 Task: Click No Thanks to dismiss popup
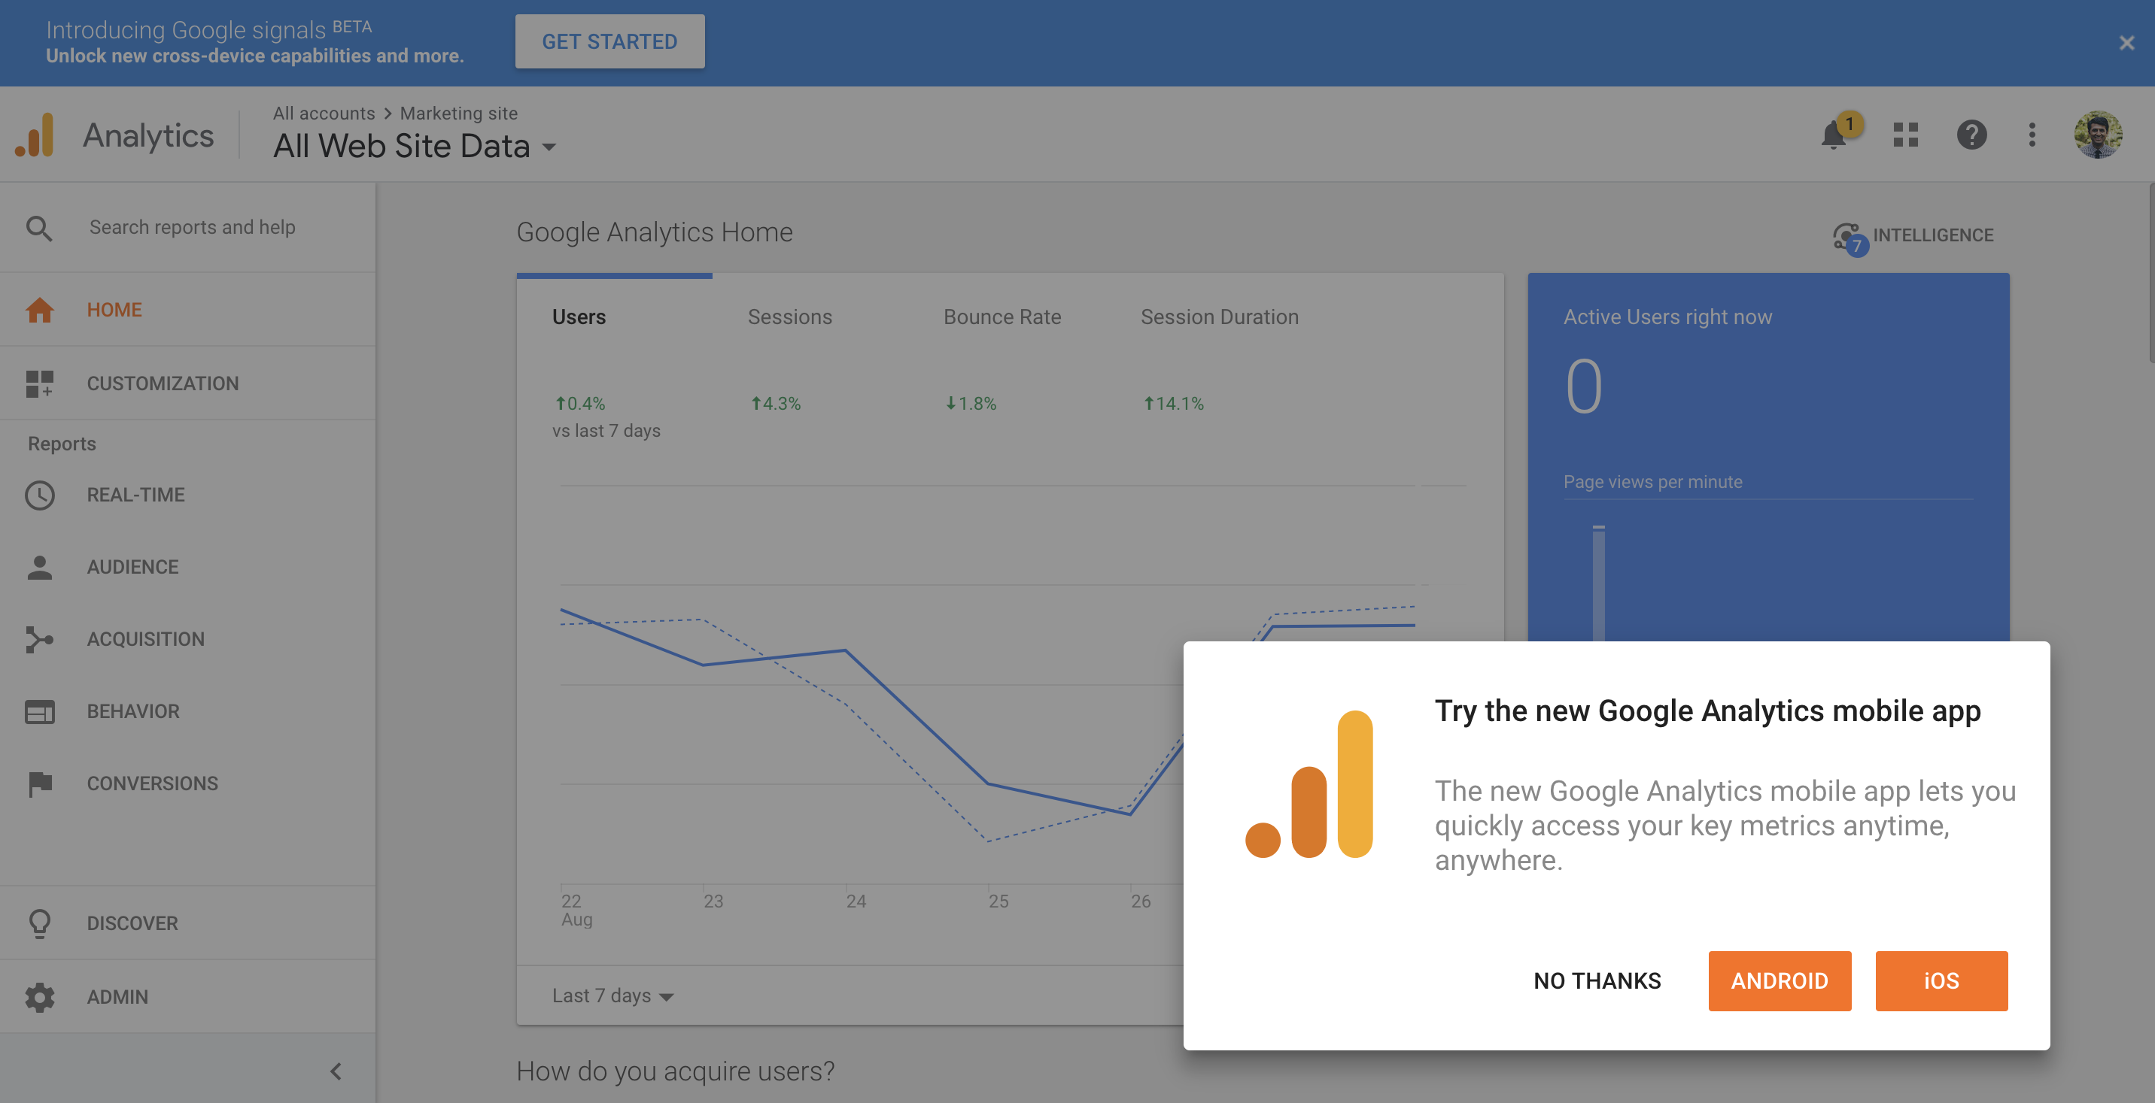[x=1596, y=980]
